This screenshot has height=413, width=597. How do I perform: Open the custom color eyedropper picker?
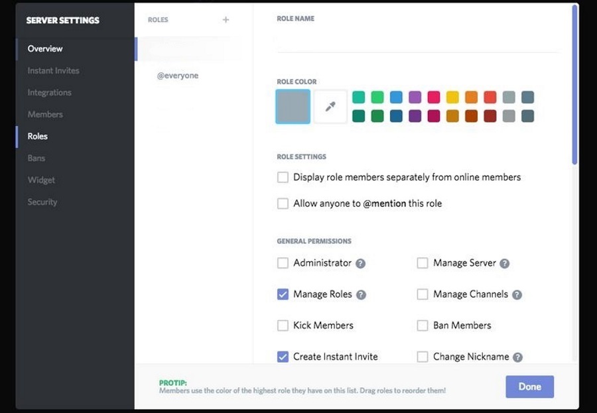pos(330,107)
